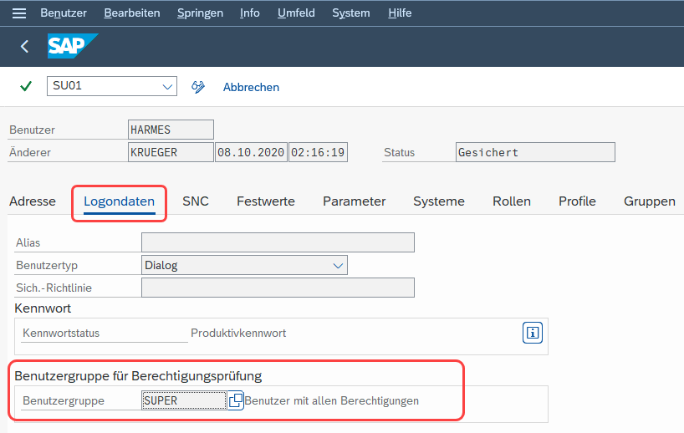
Task: Confirm with the green checkmark icon
Action: (26, 86)
